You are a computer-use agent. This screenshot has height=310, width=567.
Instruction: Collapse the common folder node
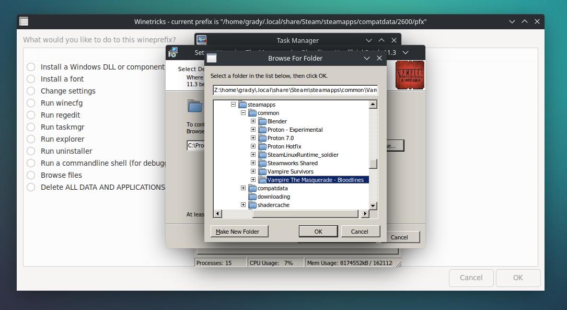(244, 113)
